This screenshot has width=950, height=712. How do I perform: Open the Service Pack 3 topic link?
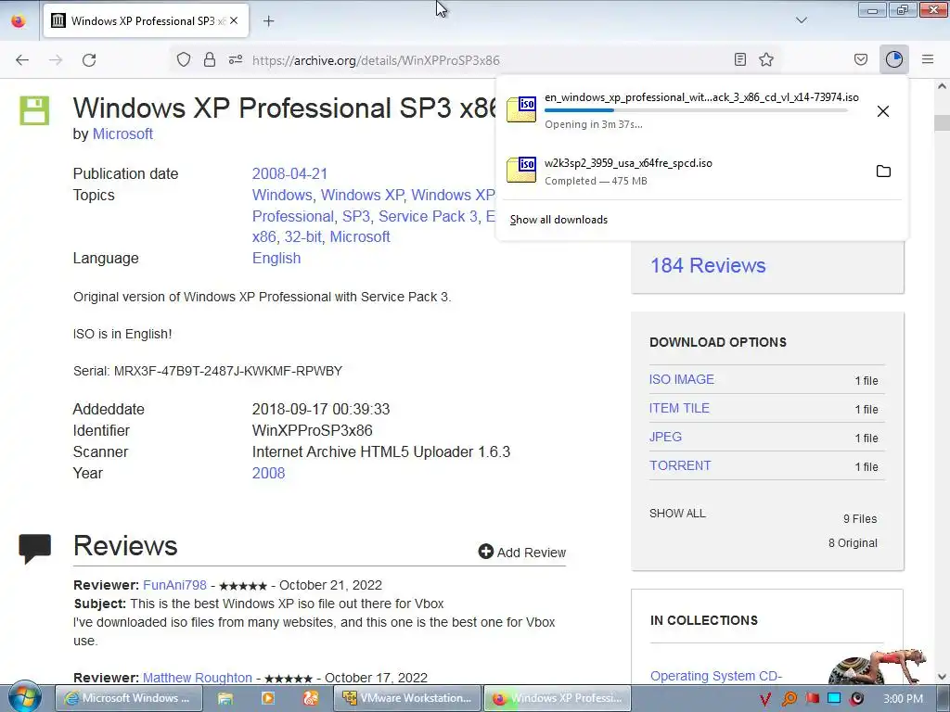click(428, 216)
